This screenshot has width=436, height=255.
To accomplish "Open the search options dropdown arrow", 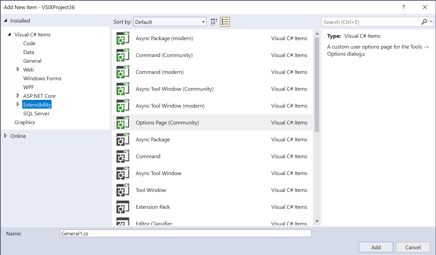I will point(431,22).
